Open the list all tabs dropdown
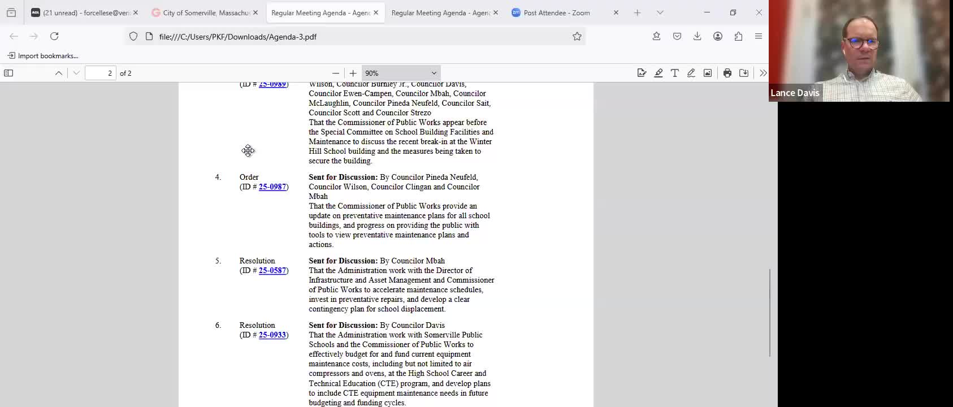 coord(660,12)
